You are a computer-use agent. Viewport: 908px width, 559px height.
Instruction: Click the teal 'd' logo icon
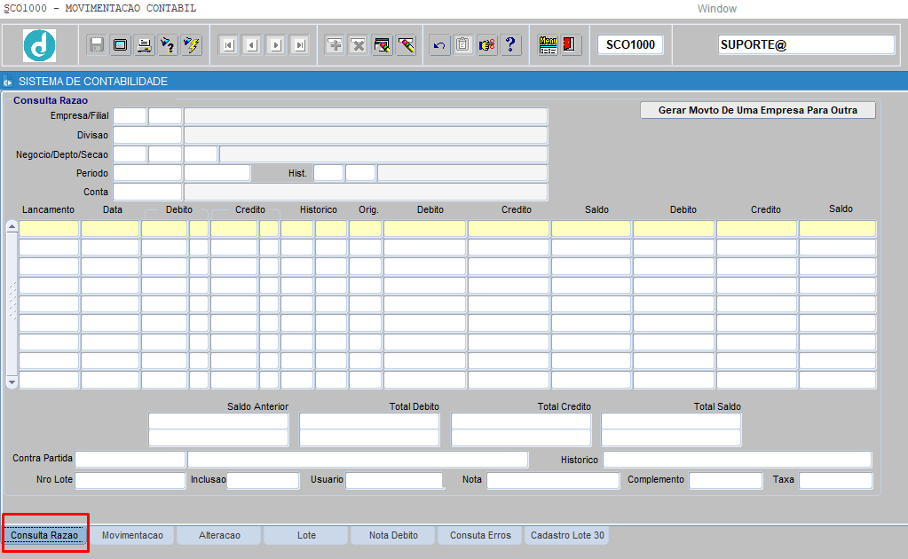[39, 45]
